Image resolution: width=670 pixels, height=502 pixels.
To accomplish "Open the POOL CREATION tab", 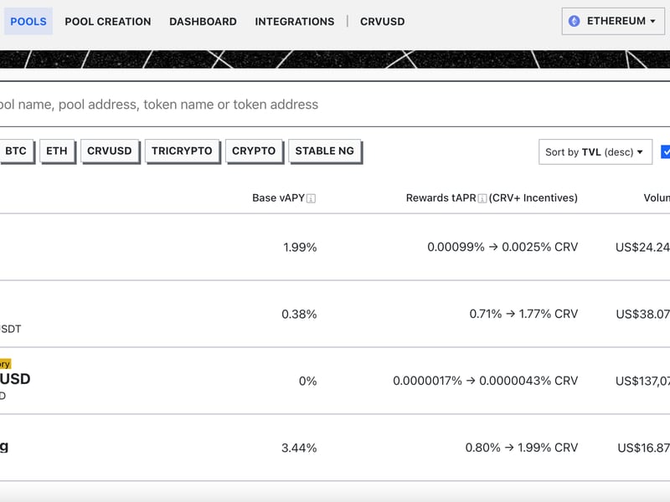I will (108, 21).
